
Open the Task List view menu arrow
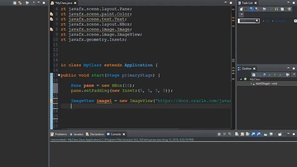point(241,14)
